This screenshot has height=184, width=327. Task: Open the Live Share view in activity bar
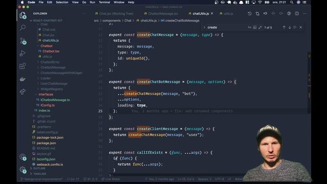pyautogui.click(x=22, y=91)
